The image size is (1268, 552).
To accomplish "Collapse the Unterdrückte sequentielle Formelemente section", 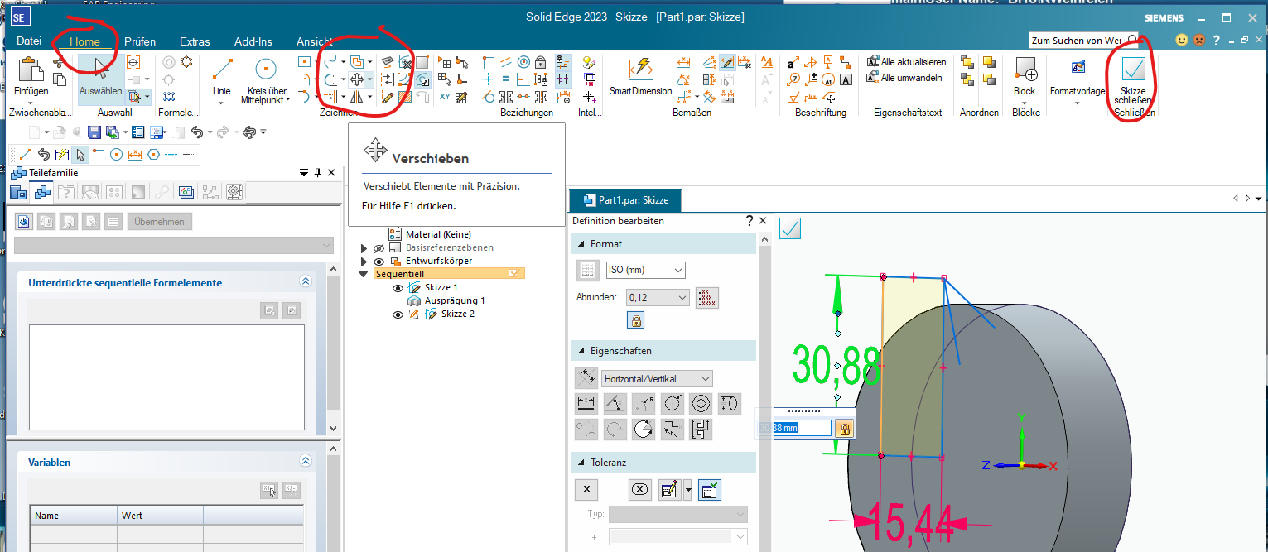I will point(306,282).
